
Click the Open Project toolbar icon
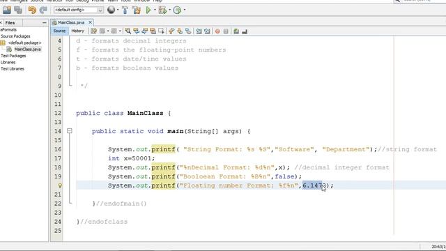click(7, 10)
